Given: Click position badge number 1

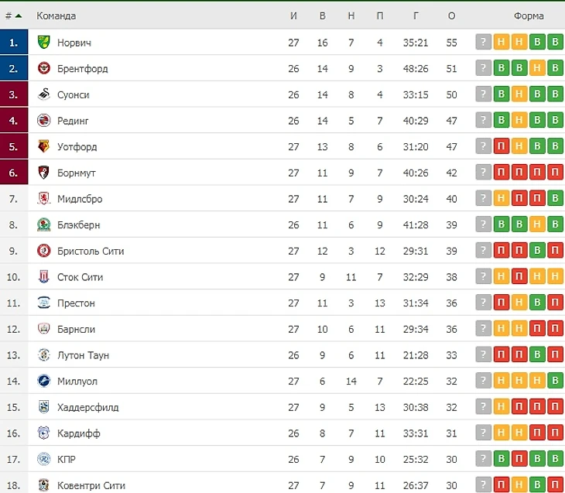Looking at the screenshot, I should (x=14, y=43).
